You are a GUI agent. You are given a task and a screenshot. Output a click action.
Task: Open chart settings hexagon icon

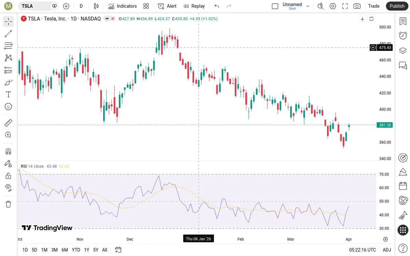(x=333, y=6)
